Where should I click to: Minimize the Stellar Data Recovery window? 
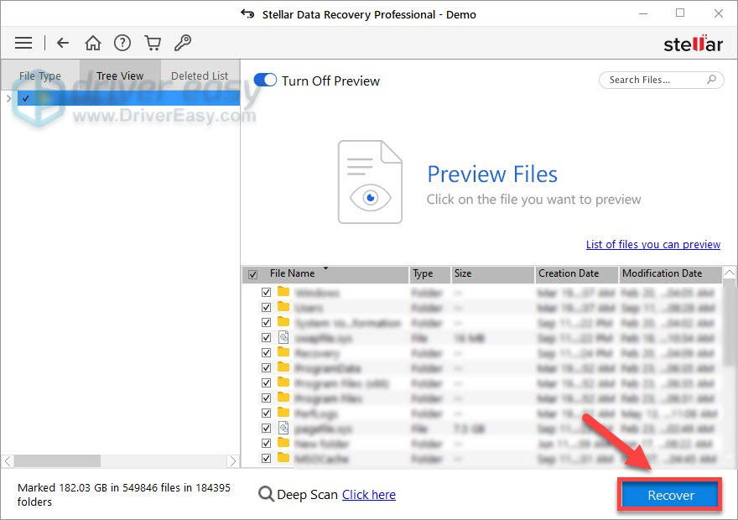click(643, 13)
